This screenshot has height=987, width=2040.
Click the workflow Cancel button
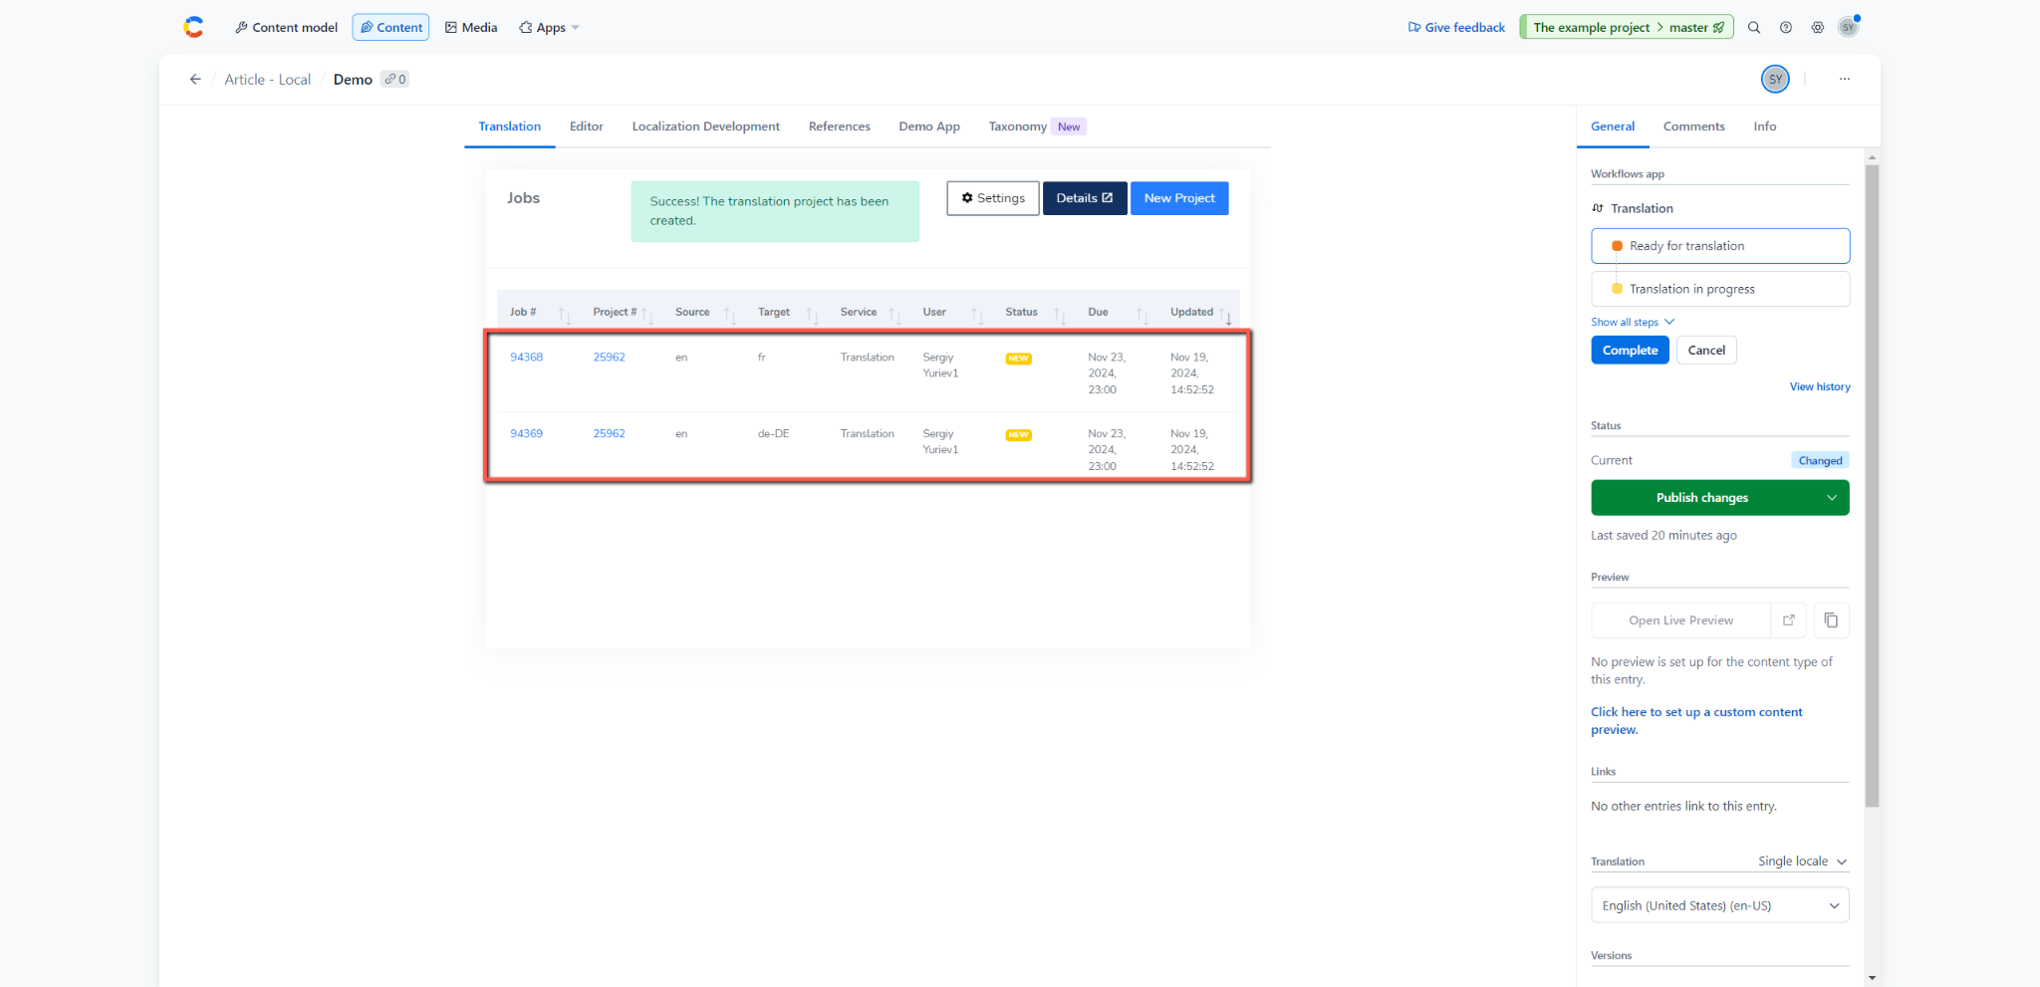click(x=1706, y=351)
